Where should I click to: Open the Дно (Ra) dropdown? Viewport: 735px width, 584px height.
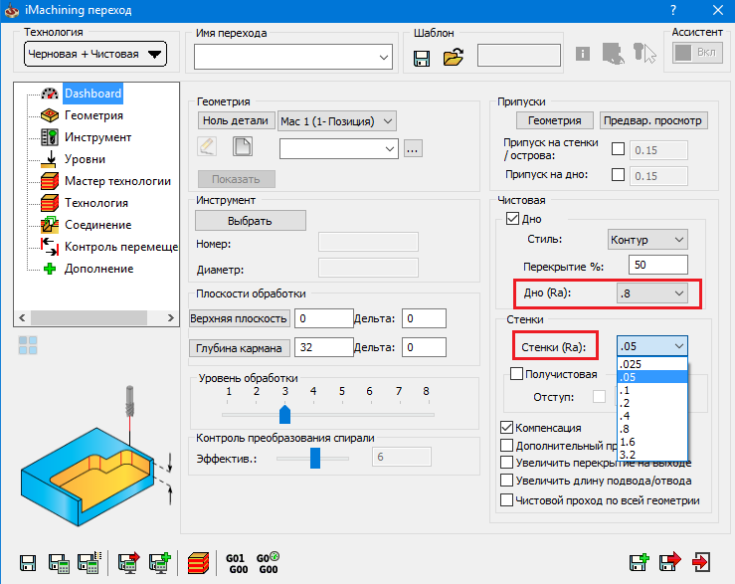click(x=652, y=293)
